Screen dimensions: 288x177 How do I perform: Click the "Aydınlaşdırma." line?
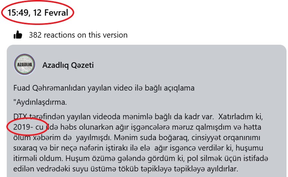tap(40, 102)
